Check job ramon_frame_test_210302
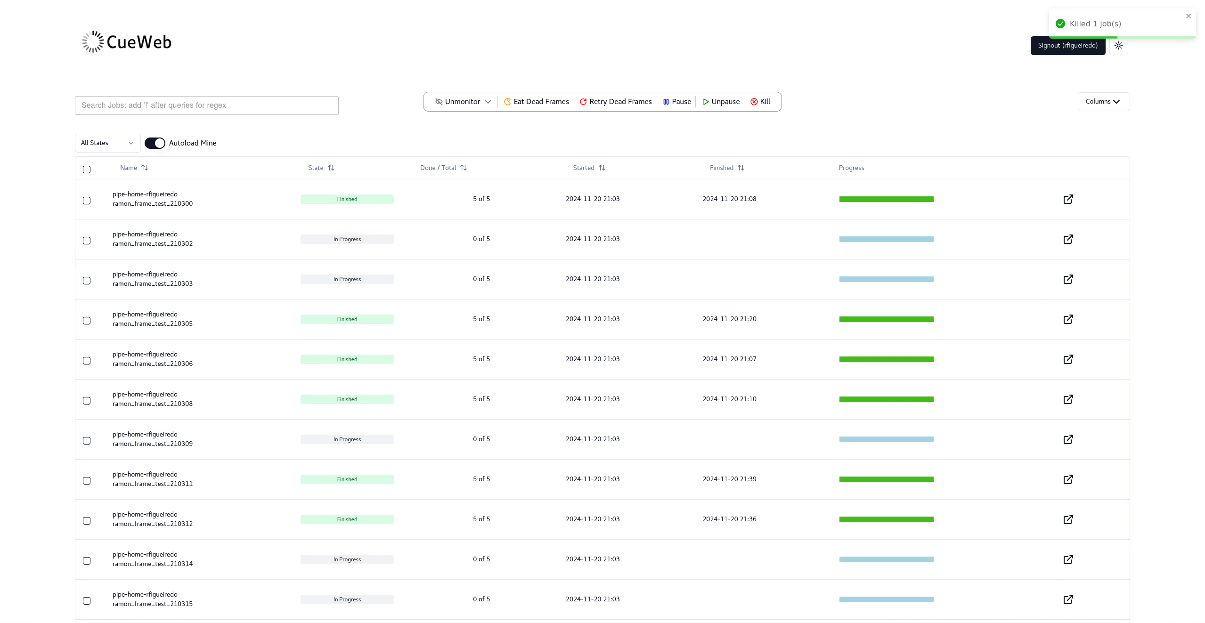1205x623 pixels. pos(87,241)
